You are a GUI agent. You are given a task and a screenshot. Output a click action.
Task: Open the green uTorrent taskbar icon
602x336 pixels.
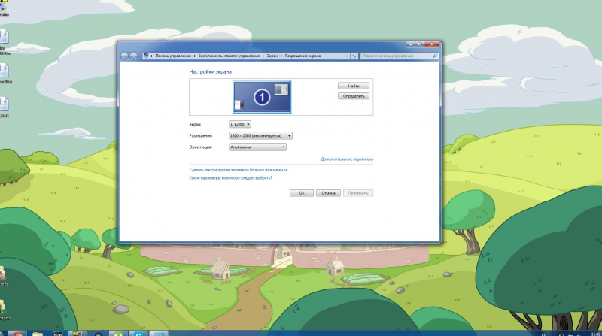(x=118, y=333)
